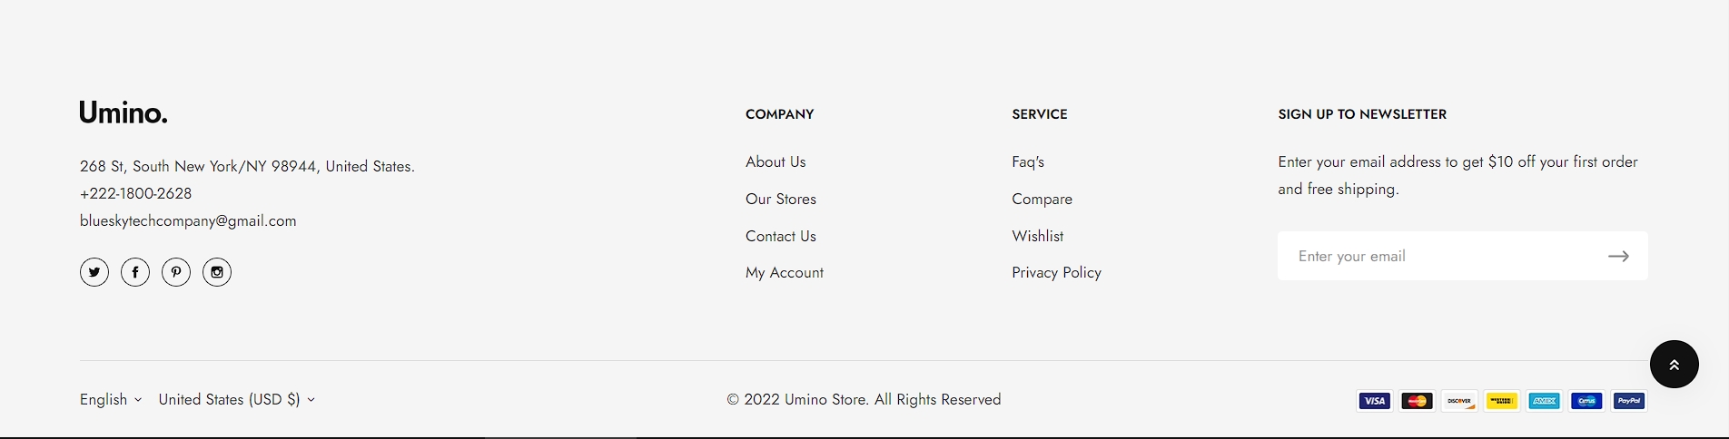Click the Visa payment icon
The width and height of the screenshot is (1729, 439).
(x=1374, y=401)
